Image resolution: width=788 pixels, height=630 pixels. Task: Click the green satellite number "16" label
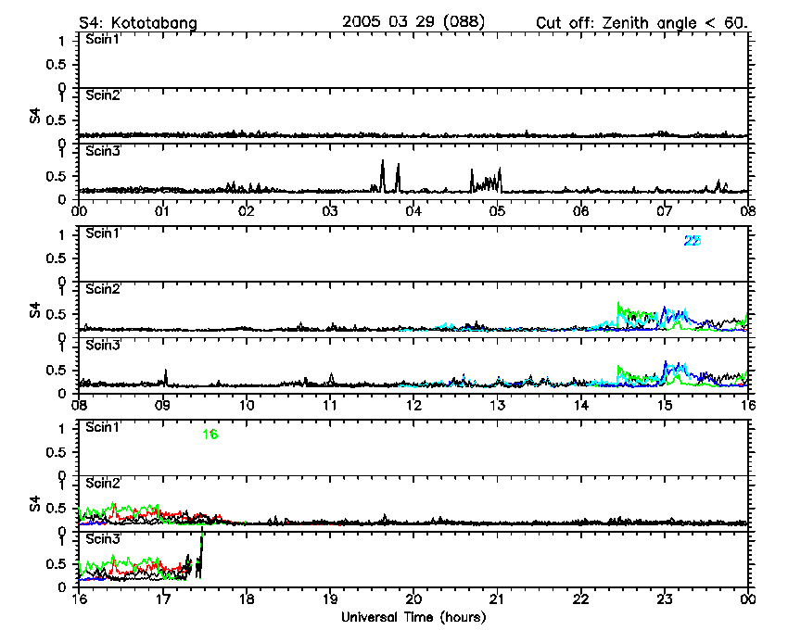pyautogui.click(x=210, y=435)
